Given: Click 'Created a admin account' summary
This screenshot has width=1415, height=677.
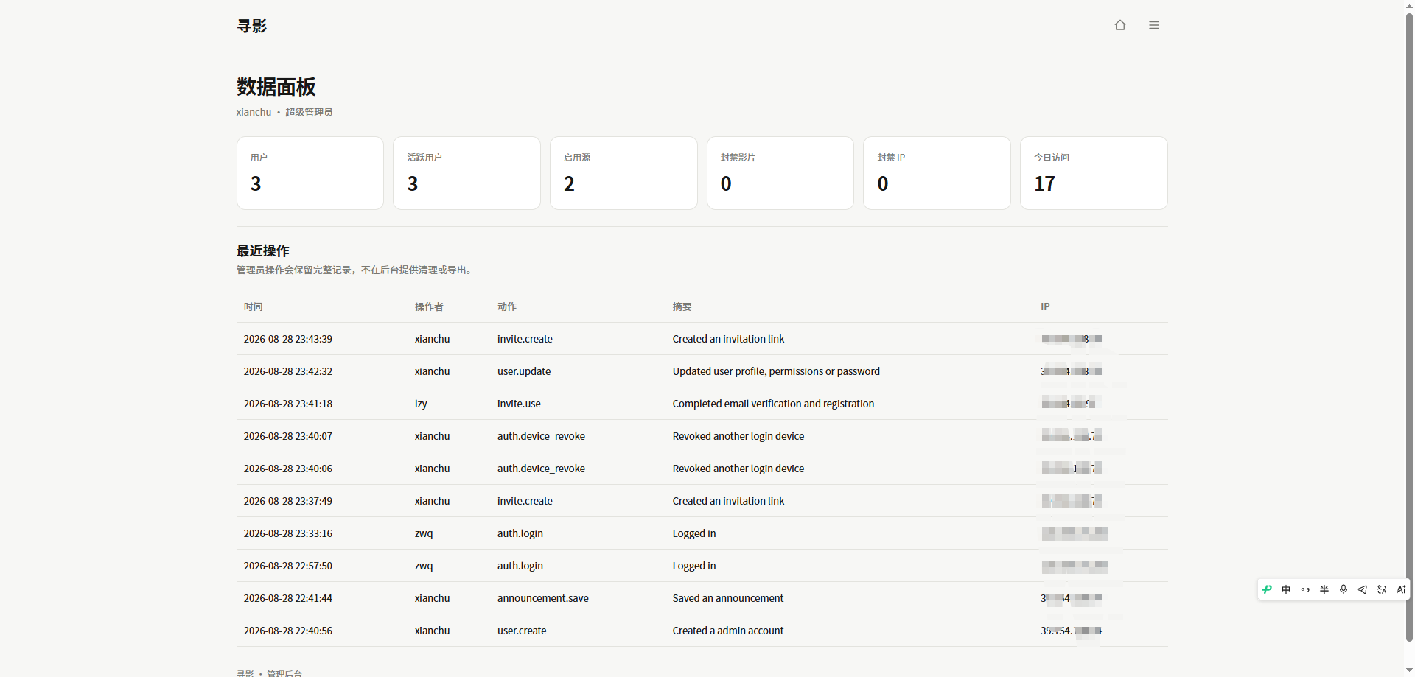Looking at the screenshot, I should (728, 631).
